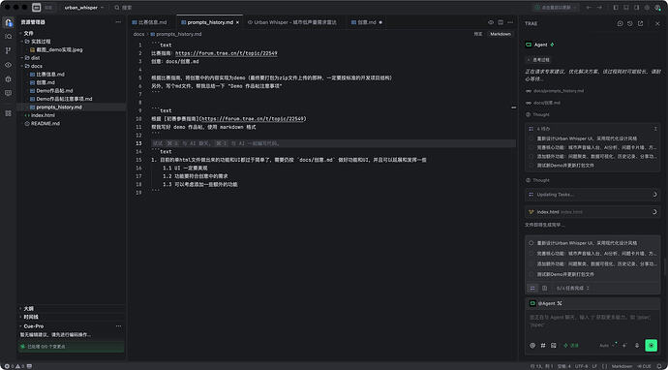Click the index.html file card in chat
Screen dimensions: 668x370
point(592,212)
